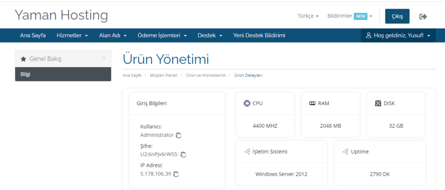Copy the IP address 5.178.106.39 icon

point(176,174)
